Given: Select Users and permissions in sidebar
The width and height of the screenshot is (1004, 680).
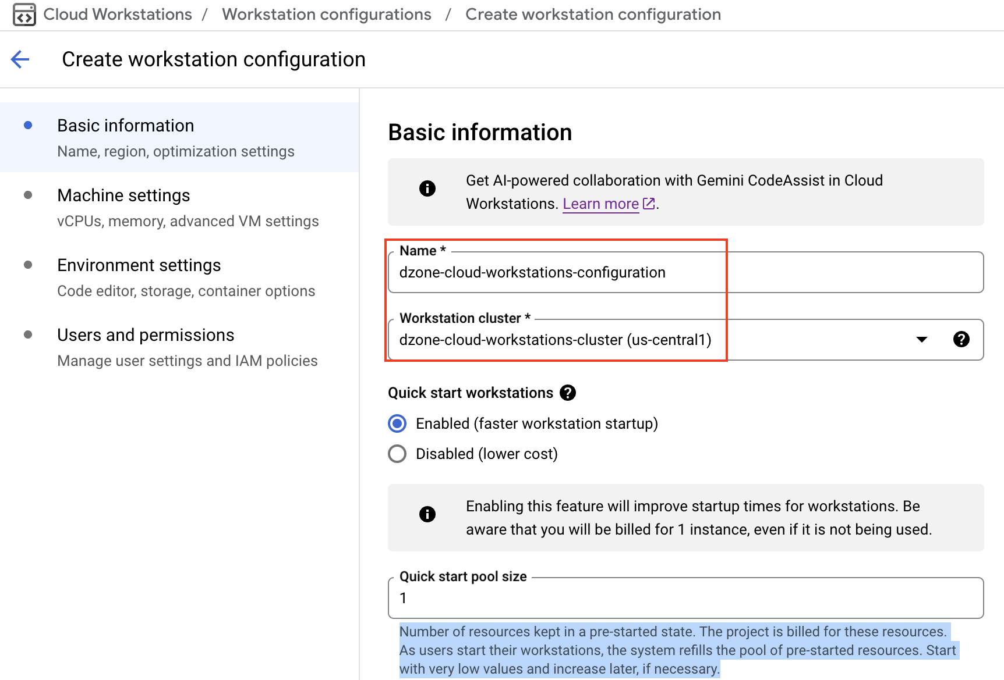Looking at the screenshot, I should coord(145,334).
